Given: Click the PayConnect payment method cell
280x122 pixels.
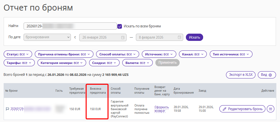Looking at the screenshot, I should point(120,109).
